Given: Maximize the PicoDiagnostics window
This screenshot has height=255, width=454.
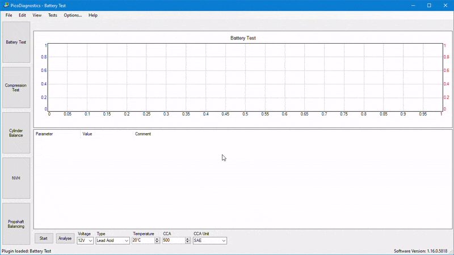Looking at the screenshot, I should [429, 6].
